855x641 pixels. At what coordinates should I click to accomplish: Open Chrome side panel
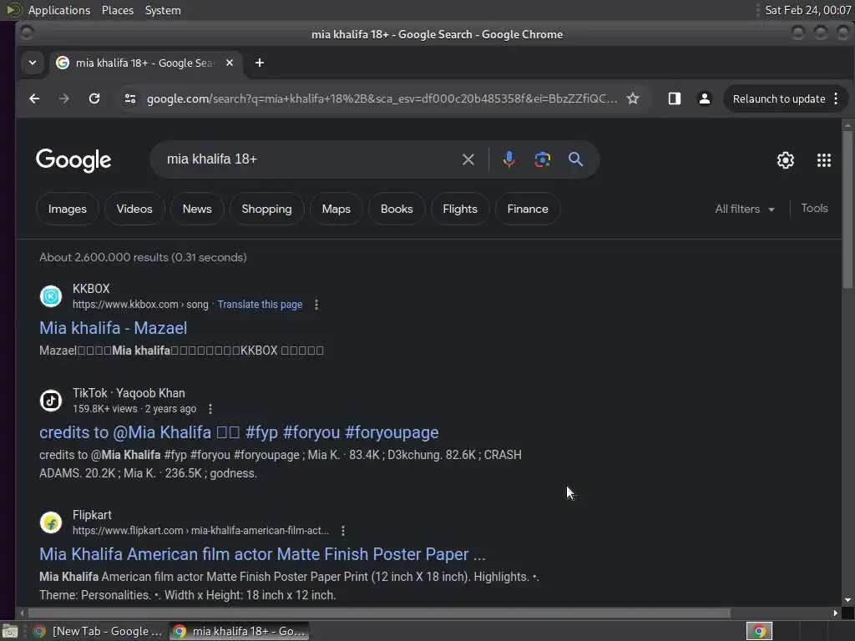tap(675, 98)
